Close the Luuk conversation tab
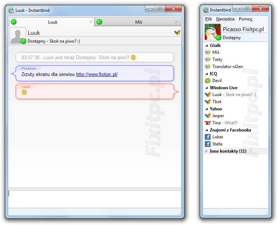 pyautogui.click(x=91, y=22)
